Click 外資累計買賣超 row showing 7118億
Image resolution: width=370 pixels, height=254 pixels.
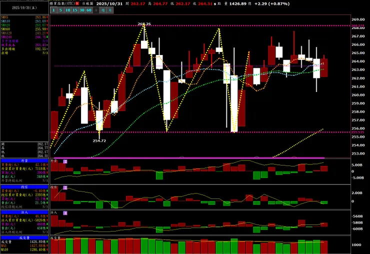point(24,169)
